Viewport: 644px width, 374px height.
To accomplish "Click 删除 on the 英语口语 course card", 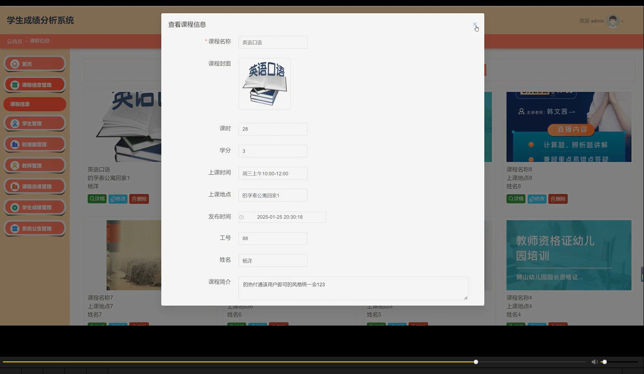I will [x=139, y=198].
